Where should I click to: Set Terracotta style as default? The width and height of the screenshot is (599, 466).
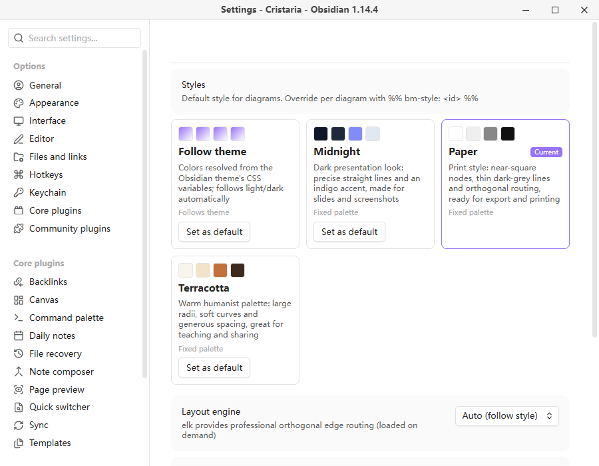coord(214,367)
